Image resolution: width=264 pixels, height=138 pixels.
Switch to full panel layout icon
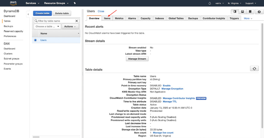click(x=250, y=12)
